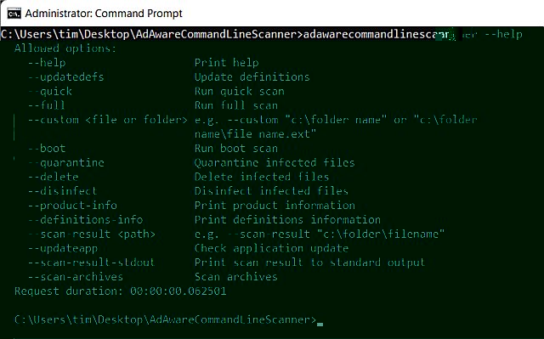Click the --help option text in list

tap(47, 63)
